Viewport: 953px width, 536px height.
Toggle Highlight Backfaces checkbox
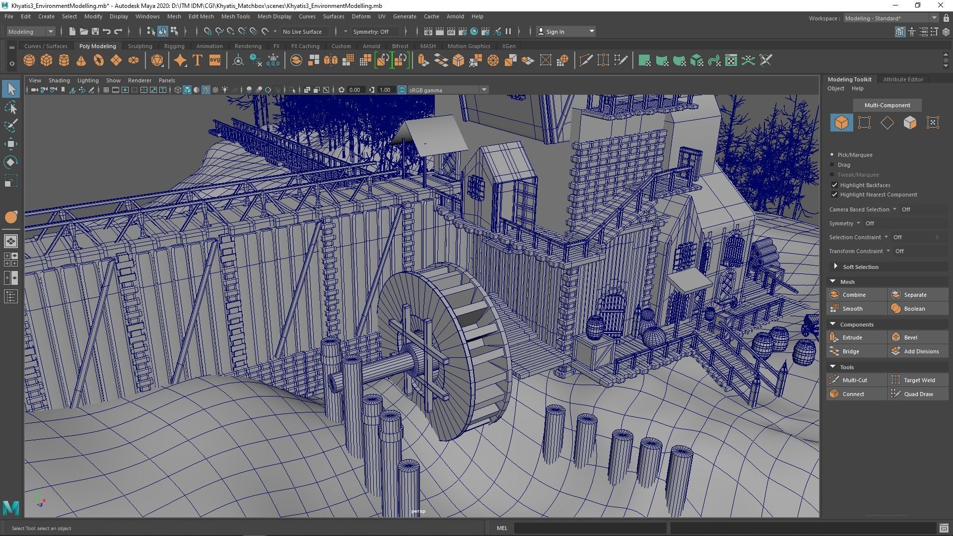[834, 185]
